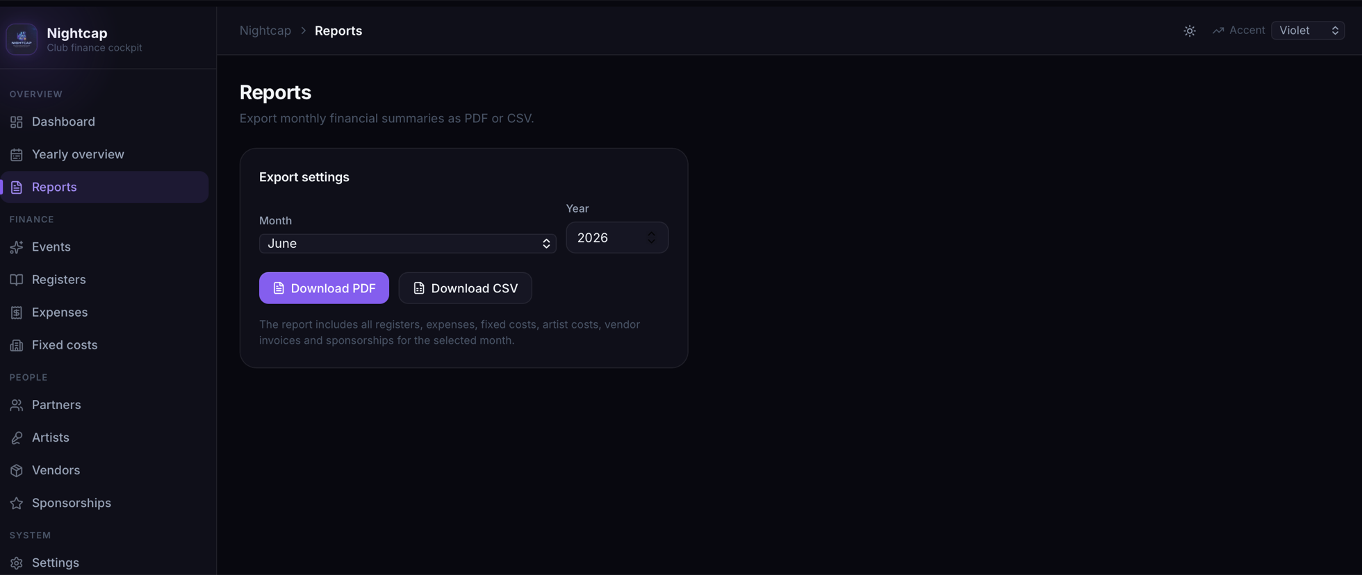The height and width of the screenshot is (575, 1362).
Task: Click the Events sparkle icon
Action: pos(17,247)
